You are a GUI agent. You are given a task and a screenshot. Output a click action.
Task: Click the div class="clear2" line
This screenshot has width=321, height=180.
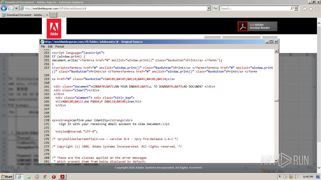coord(76,90)
